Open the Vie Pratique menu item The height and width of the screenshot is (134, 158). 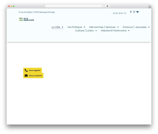click(75, 27)
